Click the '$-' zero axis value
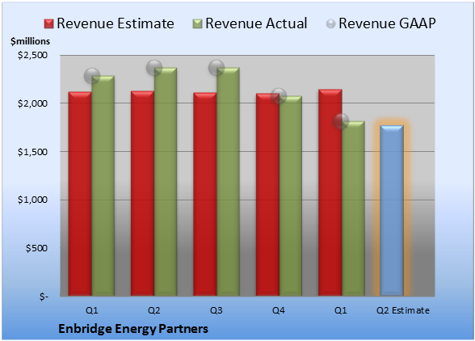The width and height of the screenshot is (475, 341). [x=44, y=297]
